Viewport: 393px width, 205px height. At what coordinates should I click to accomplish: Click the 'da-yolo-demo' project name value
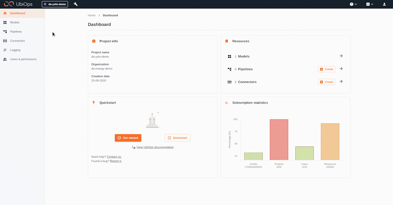[100, 56]
